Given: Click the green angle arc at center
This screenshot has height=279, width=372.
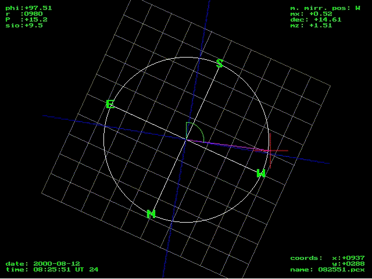Looking at the screenshot, I should 195,132.
